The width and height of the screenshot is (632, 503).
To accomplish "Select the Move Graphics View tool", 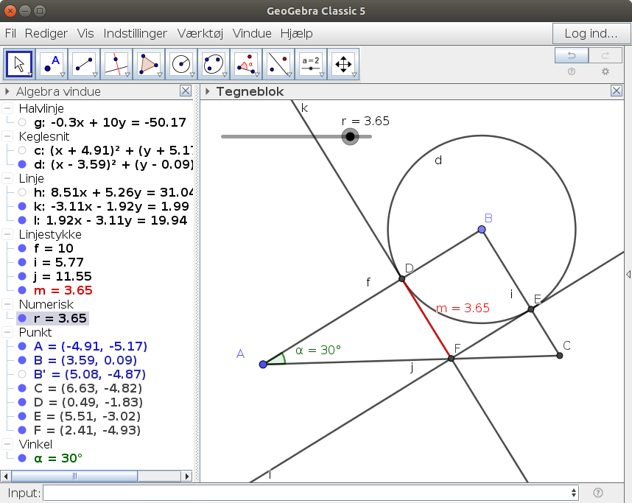I will [x=343, y=64].
